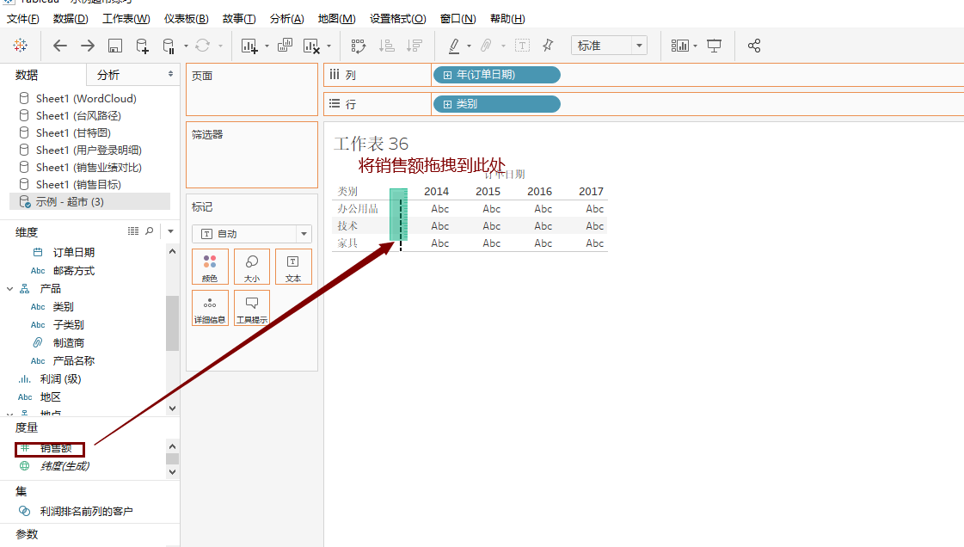Open the 仪表板(B) menu
Viewport: 964px width, 547px height.
click(x=187, y=18)
